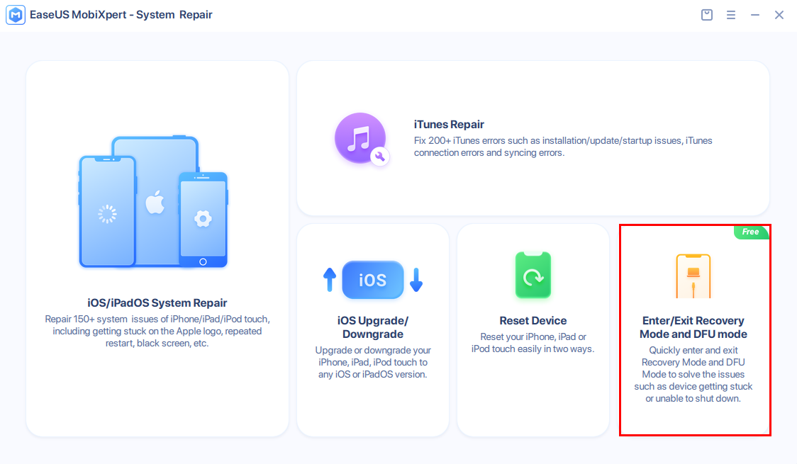Screen dimensions: 797x464
Task: Select the iTunes Repair heading
Action: (x=449, y=125)
